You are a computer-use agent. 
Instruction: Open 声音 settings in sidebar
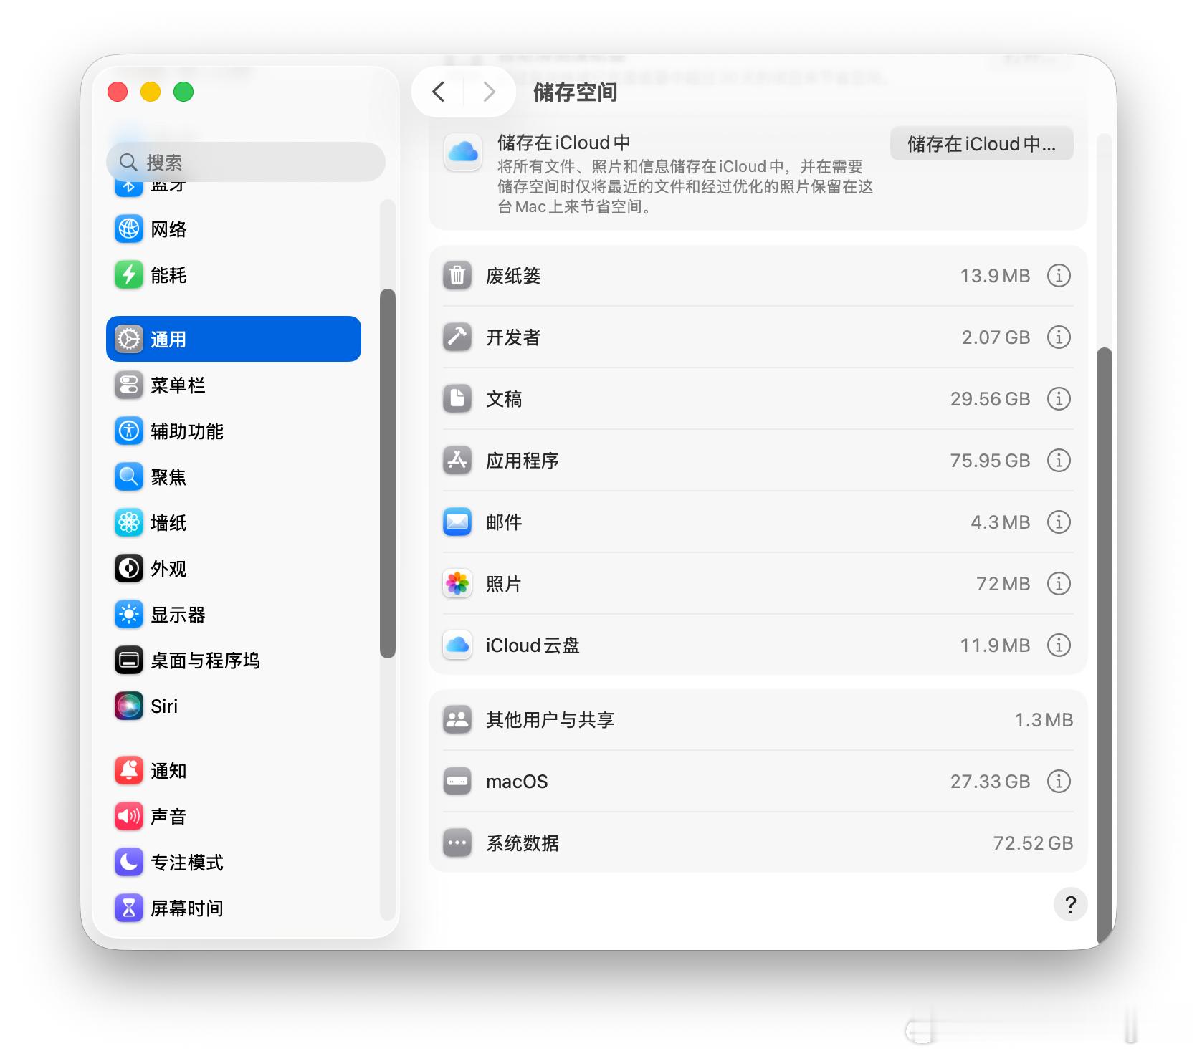click(234, 817)
